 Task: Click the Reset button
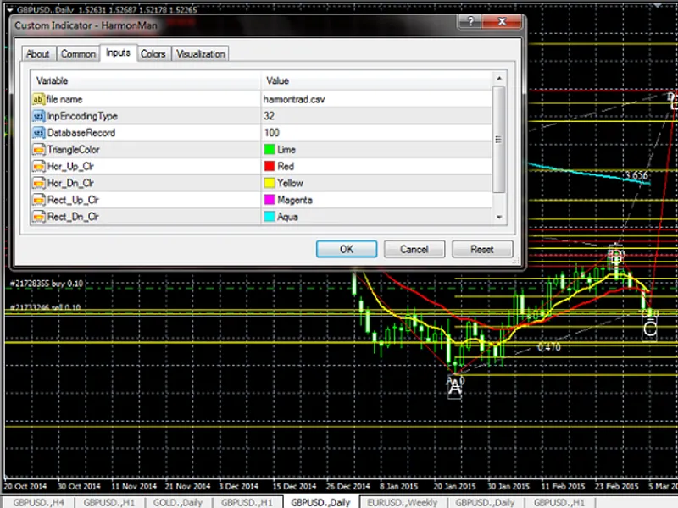point(482,249)
